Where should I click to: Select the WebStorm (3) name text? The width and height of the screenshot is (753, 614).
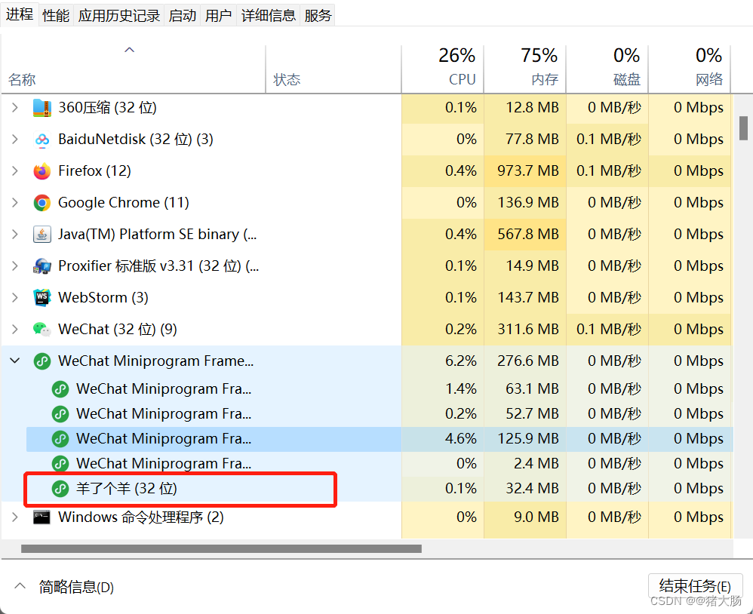coord(103,298)
